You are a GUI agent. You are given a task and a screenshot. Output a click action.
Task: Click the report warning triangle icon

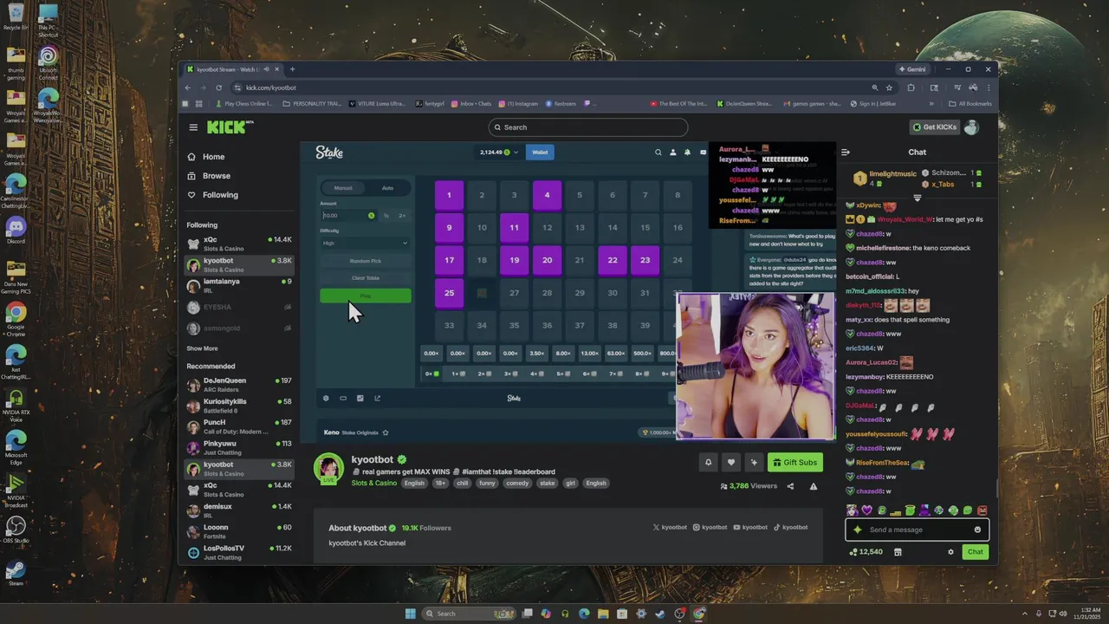(814, 486)
